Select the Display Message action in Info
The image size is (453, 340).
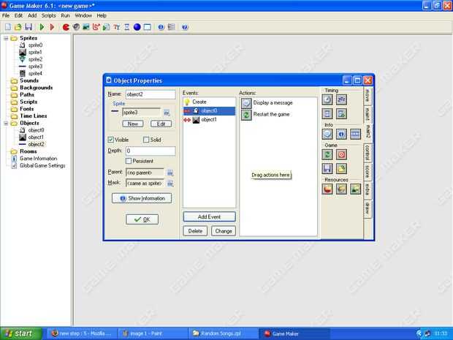327,134
